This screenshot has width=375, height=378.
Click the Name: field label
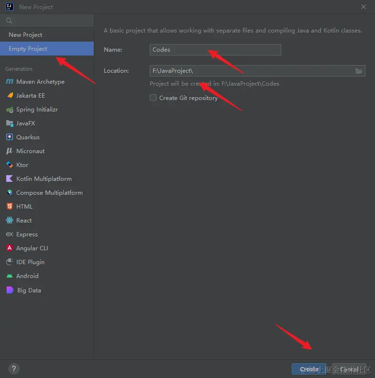click(113, 50)
